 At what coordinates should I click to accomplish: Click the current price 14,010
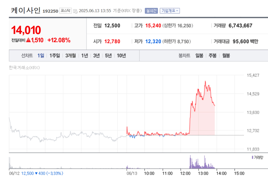[x=26, y=30]
